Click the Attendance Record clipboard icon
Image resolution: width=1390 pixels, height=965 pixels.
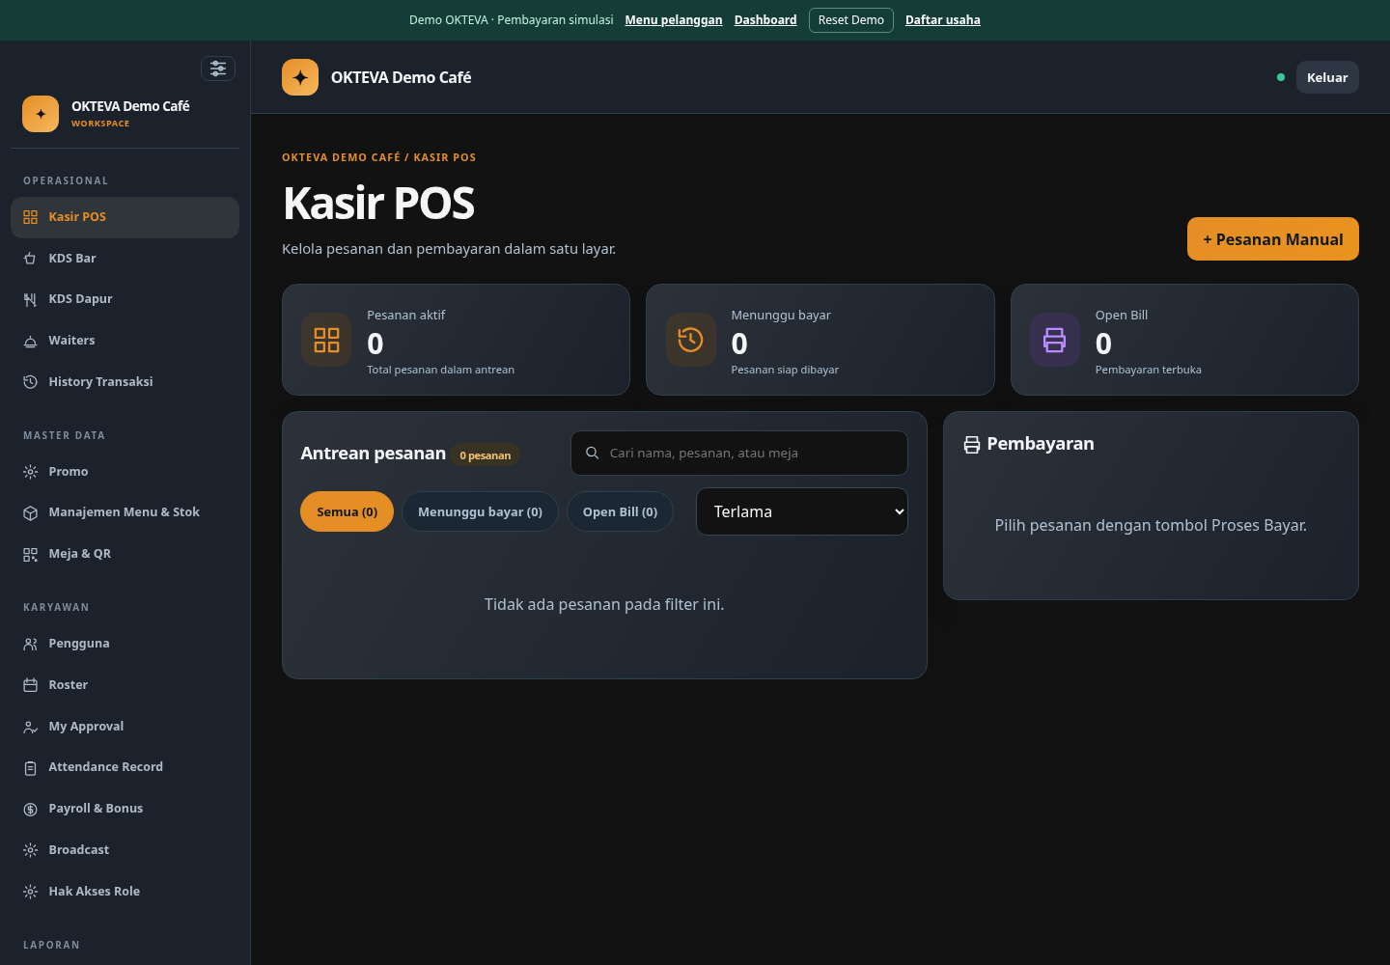[30, 767]
